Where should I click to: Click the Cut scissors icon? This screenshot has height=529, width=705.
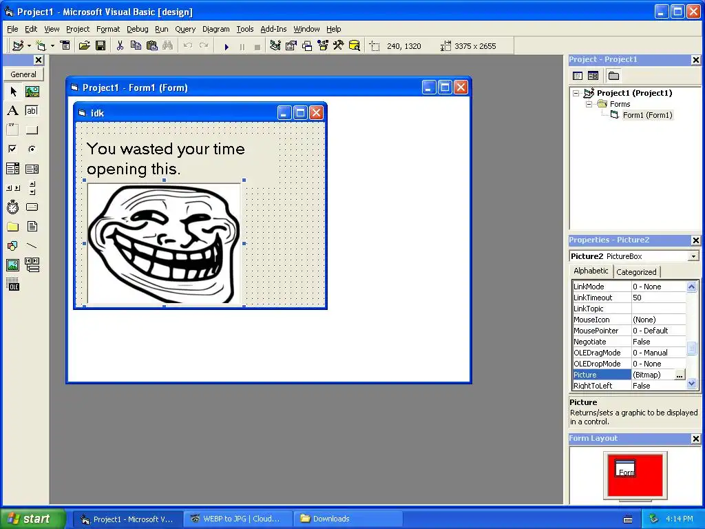click(120, 46)
